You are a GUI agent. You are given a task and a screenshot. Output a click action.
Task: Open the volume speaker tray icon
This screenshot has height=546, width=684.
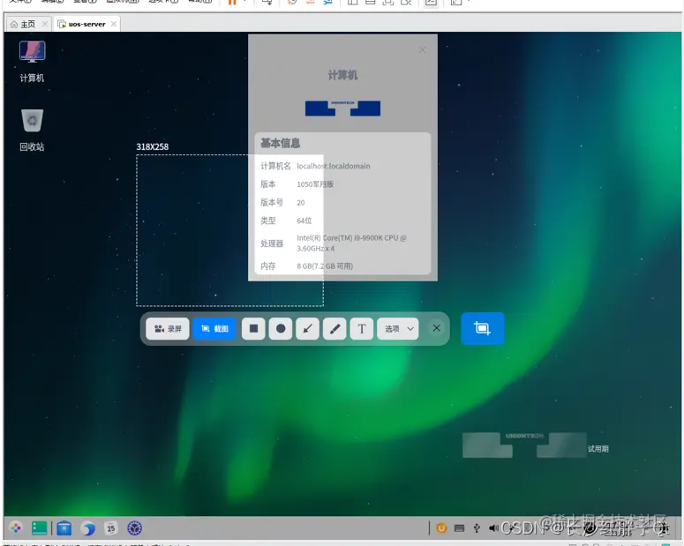click(493, 528)
